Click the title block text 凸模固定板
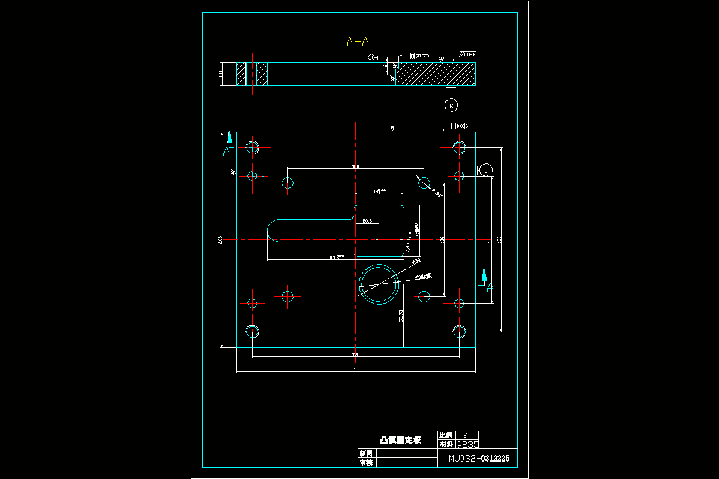Screen dimensions: 719x479 [401, 440]
